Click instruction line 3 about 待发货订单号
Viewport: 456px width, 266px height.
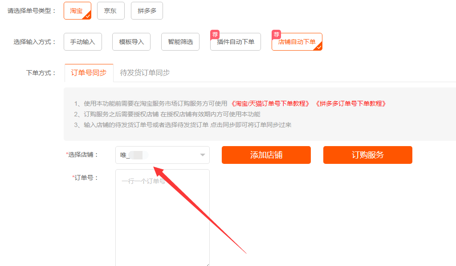(x=183, y=125)
